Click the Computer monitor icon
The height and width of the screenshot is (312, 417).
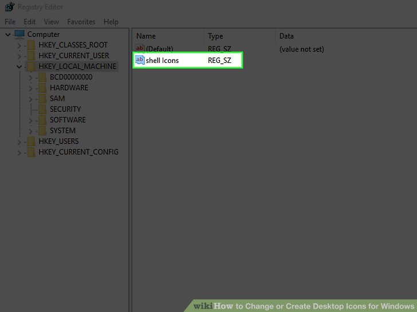pos(19,34)
